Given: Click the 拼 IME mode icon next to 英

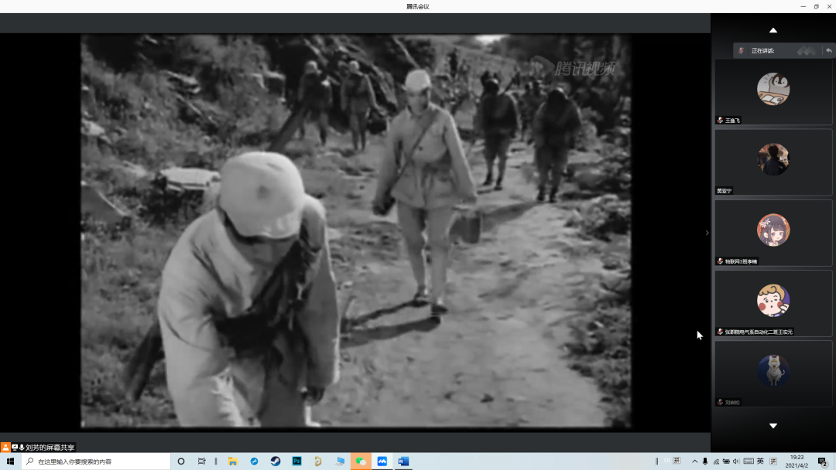Looking at the screenshot, I should click(773, 461).
